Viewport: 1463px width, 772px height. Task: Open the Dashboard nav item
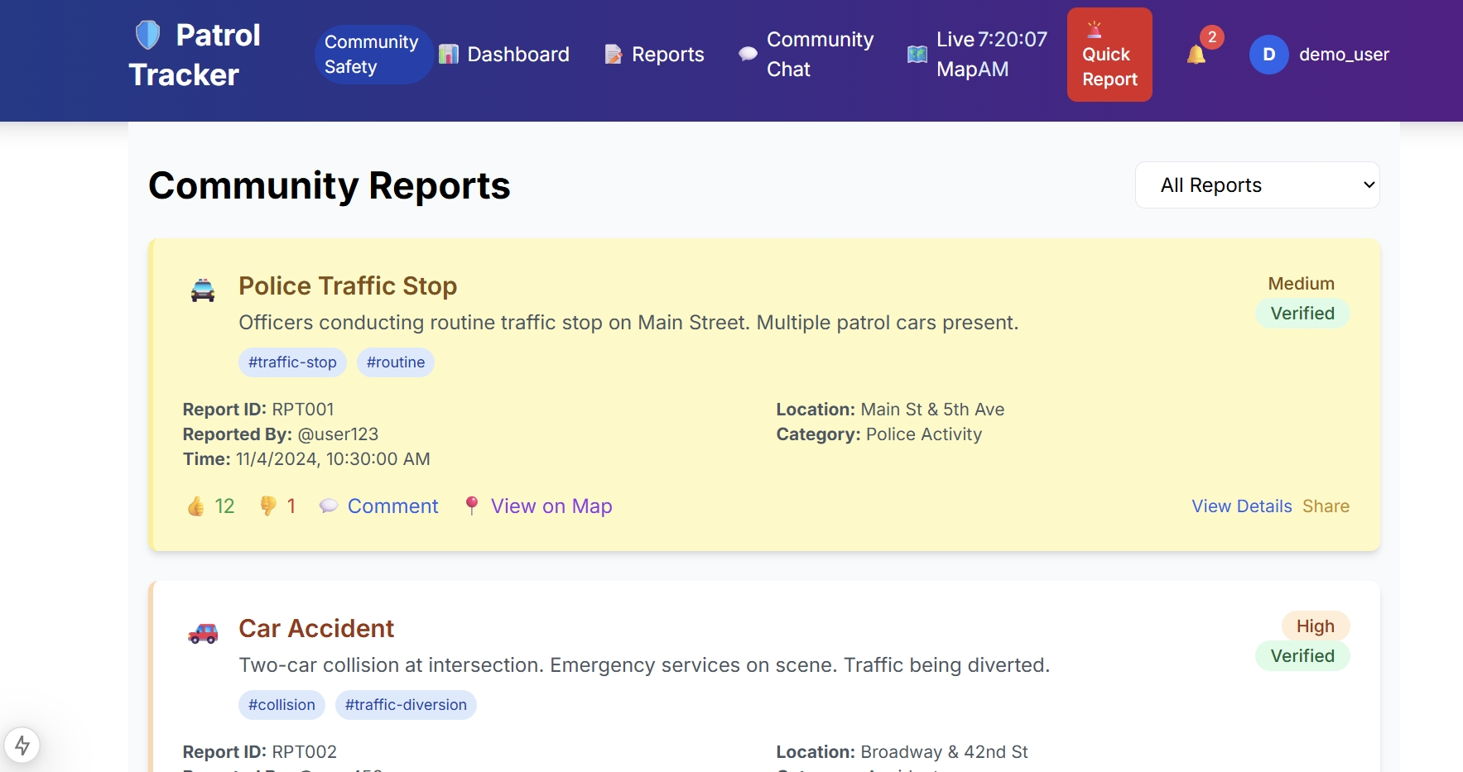point(504,55)
